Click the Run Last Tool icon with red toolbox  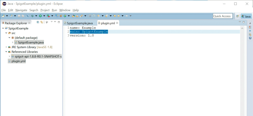pos(48,16)
